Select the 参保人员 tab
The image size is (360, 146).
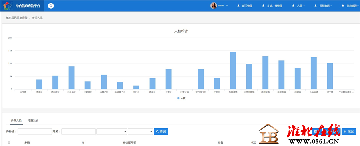tap(16, 120)
